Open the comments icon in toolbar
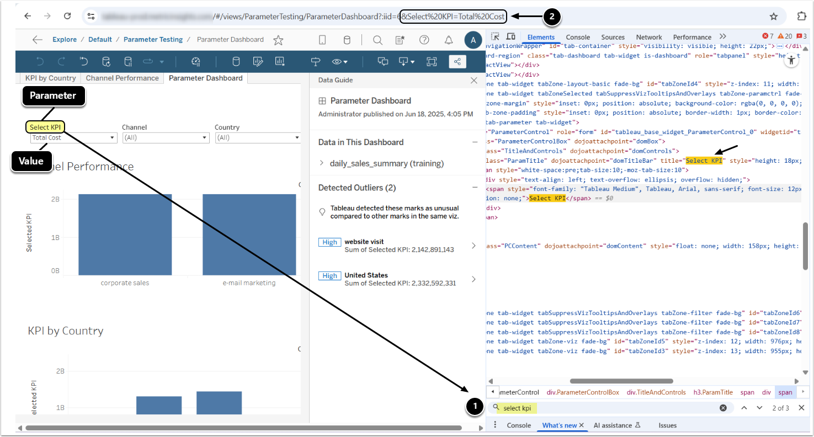Viewport: 814px width, 437px height. (x=382, y=61)
